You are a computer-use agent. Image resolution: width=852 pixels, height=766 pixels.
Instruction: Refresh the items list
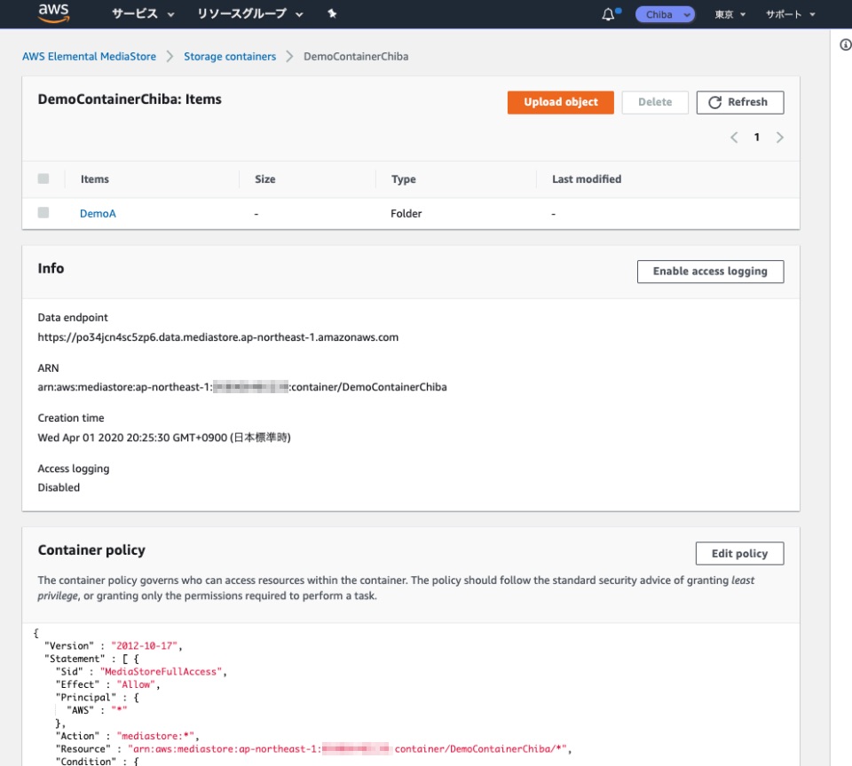point(740,102)
